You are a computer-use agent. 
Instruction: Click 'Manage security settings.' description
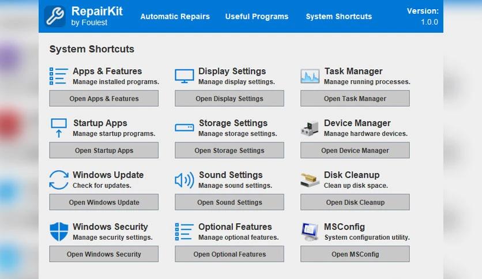pos(113,238)
